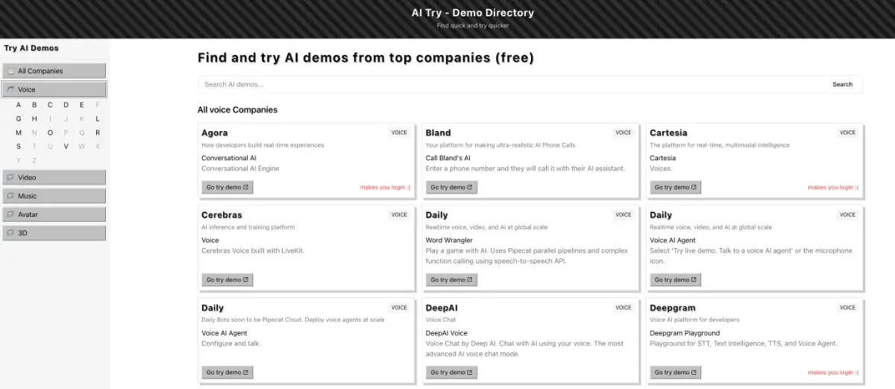
Task: Filter companies by letter V
Action: (x=66, y=146)
